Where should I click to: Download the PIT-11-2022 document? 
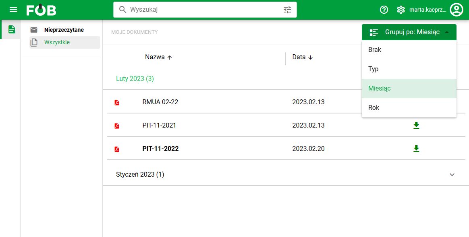click(x=416, y=149)
